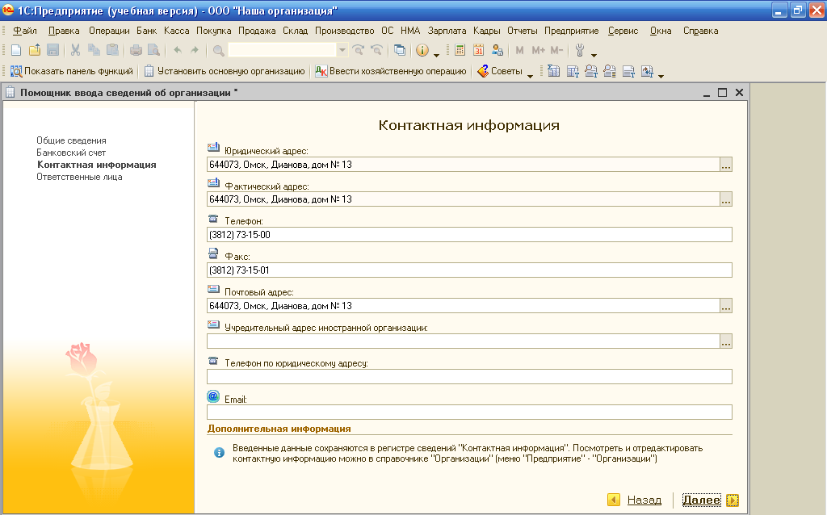
Task: Click the M memory button
Action: click(519, 50)
